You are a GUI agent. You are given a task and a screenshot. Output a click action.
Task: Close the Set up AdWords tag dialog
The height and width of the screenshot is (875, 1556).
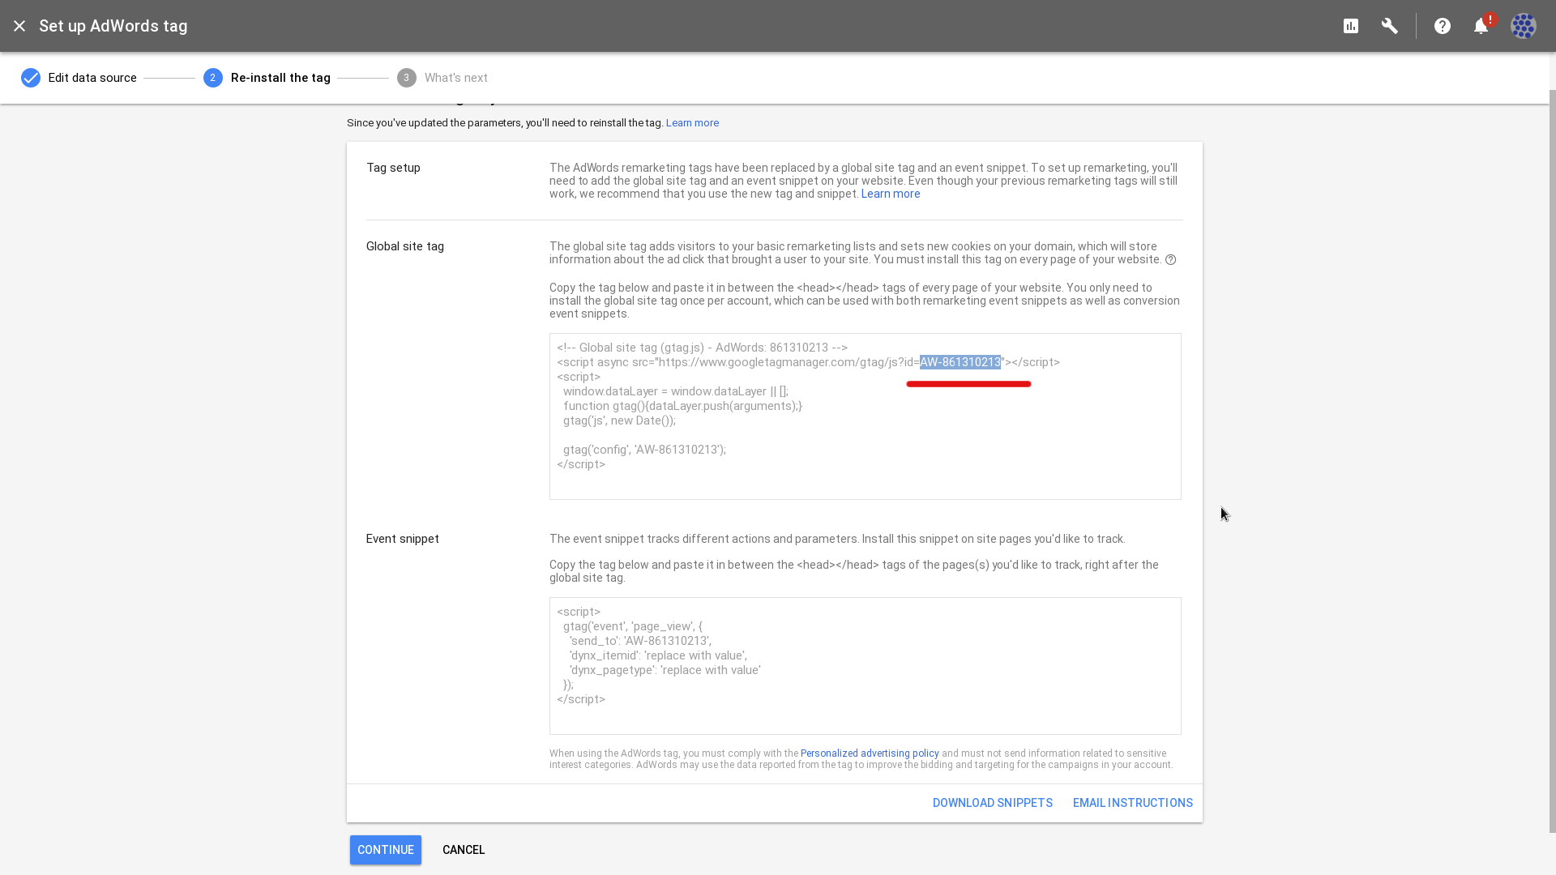19,26
